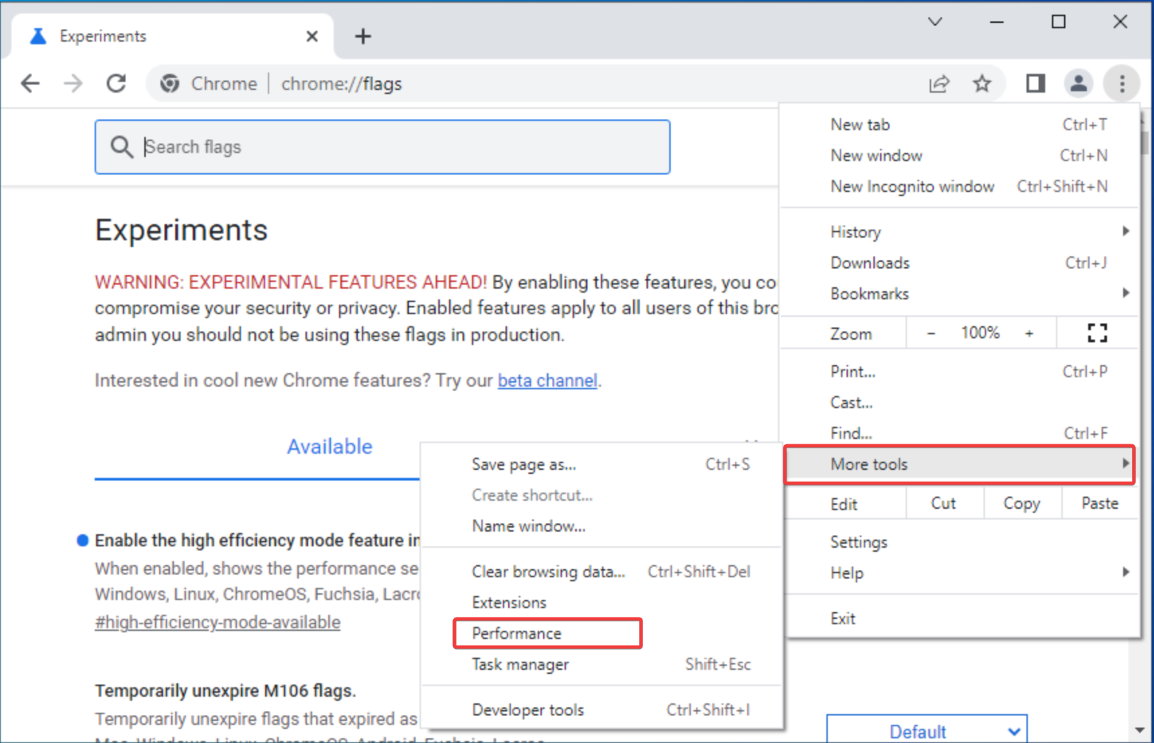Viewport: 1154px width, 743px height.
Task: Click the 100% zoom level value
Action: pyautogui.click(x=980, y=333)
